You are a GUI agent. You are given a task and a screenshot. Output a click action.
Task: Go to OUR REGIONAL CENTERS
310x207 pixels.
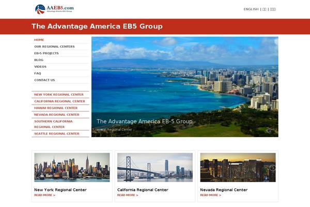tap(54, 47)
